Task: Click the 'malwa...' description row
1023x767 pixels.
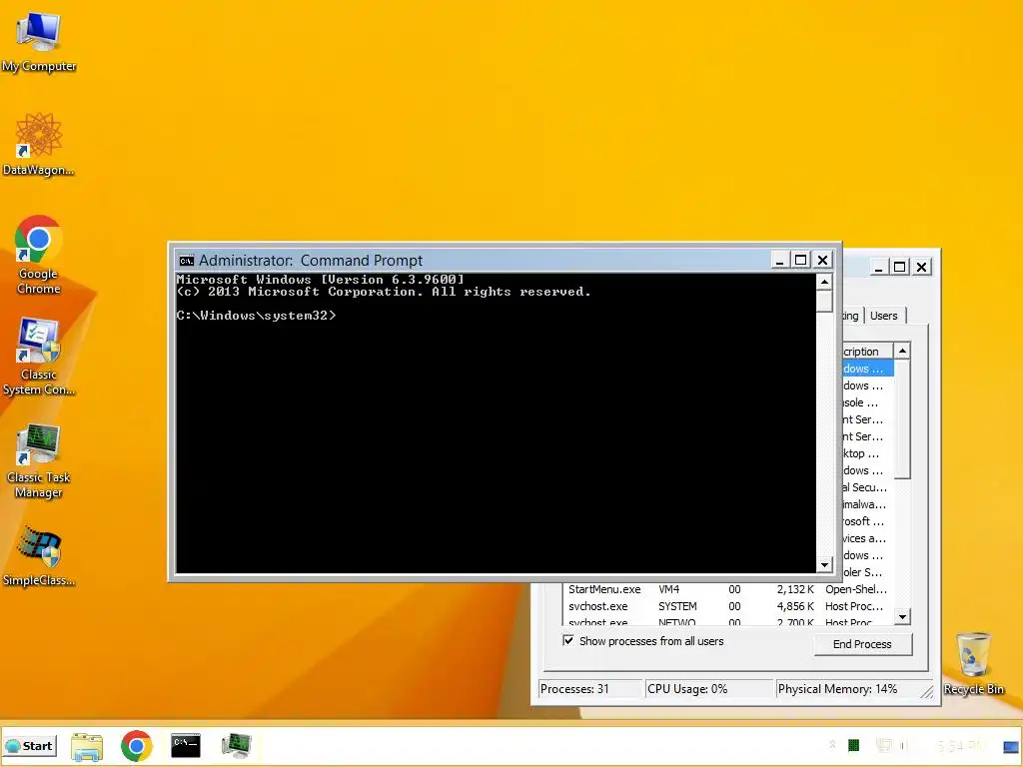Action: 867,504
